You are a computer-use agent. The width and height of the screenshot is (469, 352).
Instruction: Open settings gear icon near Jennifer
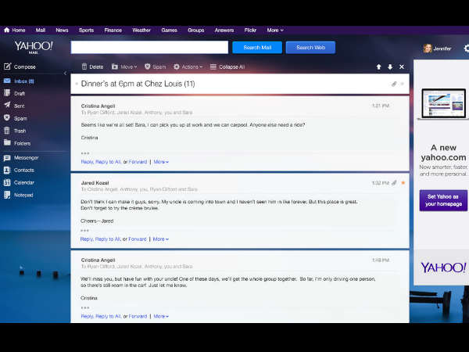467,48
